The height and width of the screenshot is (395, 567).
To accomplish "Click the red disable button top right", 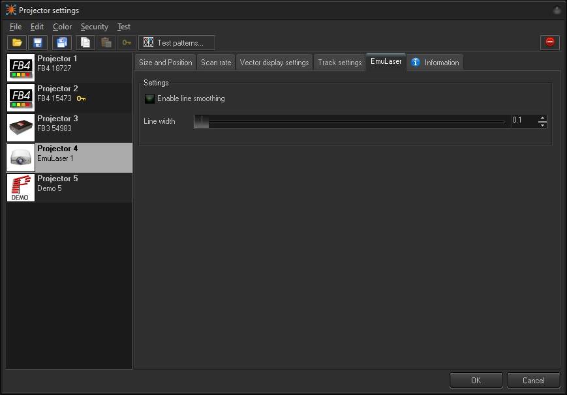I will (x=549, y=42).
